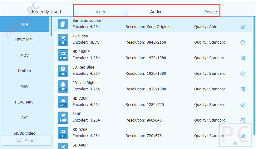Choose the 'HD 1080P' preset title
Image resolution: width=256 pixels, height=149 pixels.
coord(81,52)
